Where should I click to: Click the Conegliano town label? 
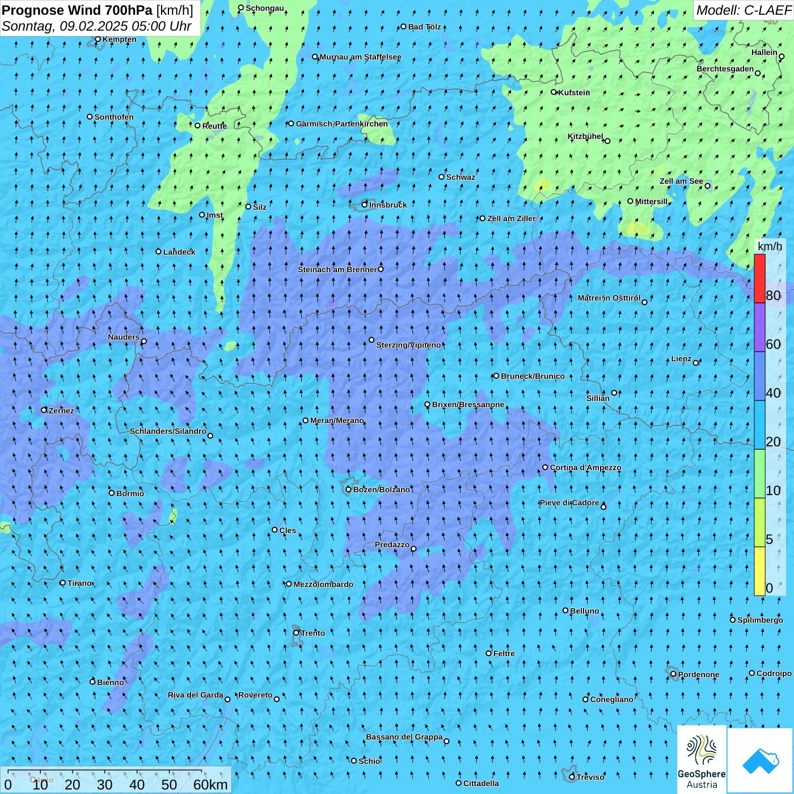611,700
